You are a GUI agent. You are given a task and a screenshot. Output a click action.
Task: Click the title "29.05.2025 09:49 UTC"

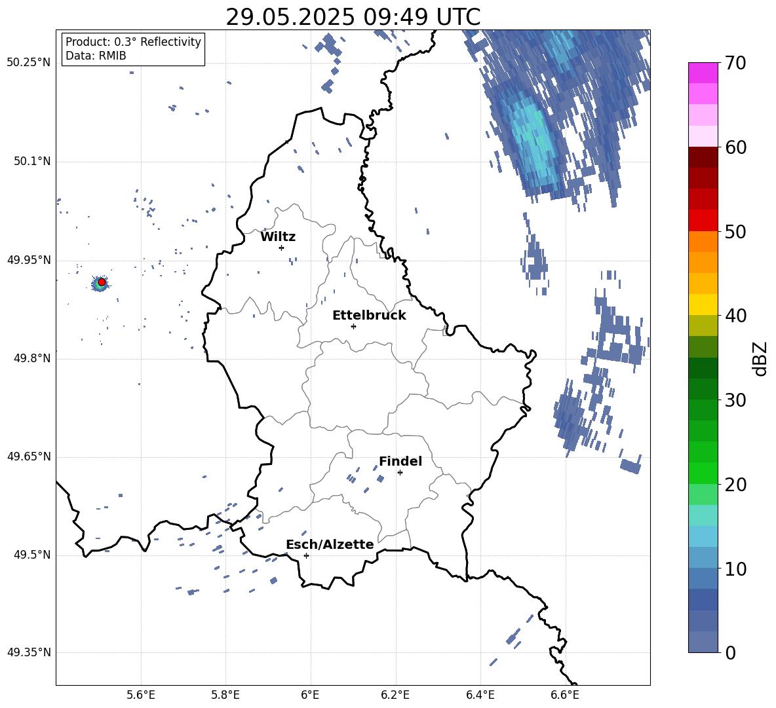pos(353,17)
